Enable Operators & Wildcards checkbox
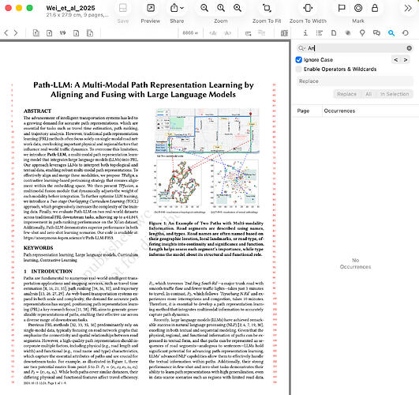The width and height of the screenshot is (419, 395). pyautogui.click(x=299, y=69)
